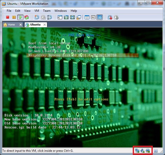Power off the VM with the red stop button
This screenshot has width=165, height=155.
pos(7,17)
